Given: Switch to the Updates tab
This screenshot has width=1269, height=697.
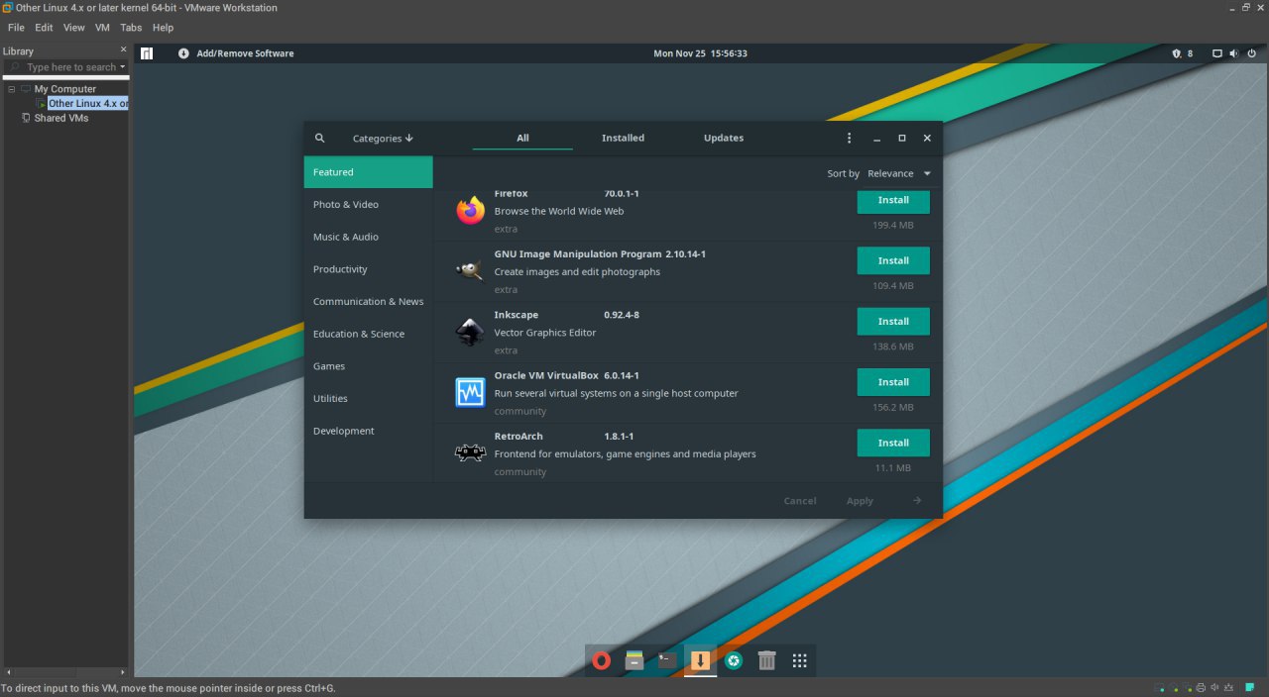Looking at the screenshot, I should pyautogui.click(x=724, y=139).
